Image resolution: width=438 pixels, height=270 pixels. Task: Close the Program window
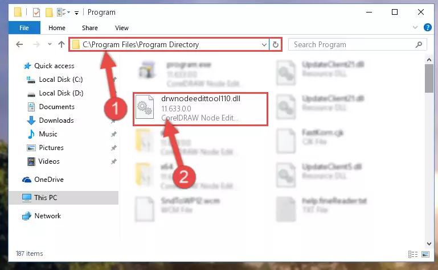coord(421,13)
